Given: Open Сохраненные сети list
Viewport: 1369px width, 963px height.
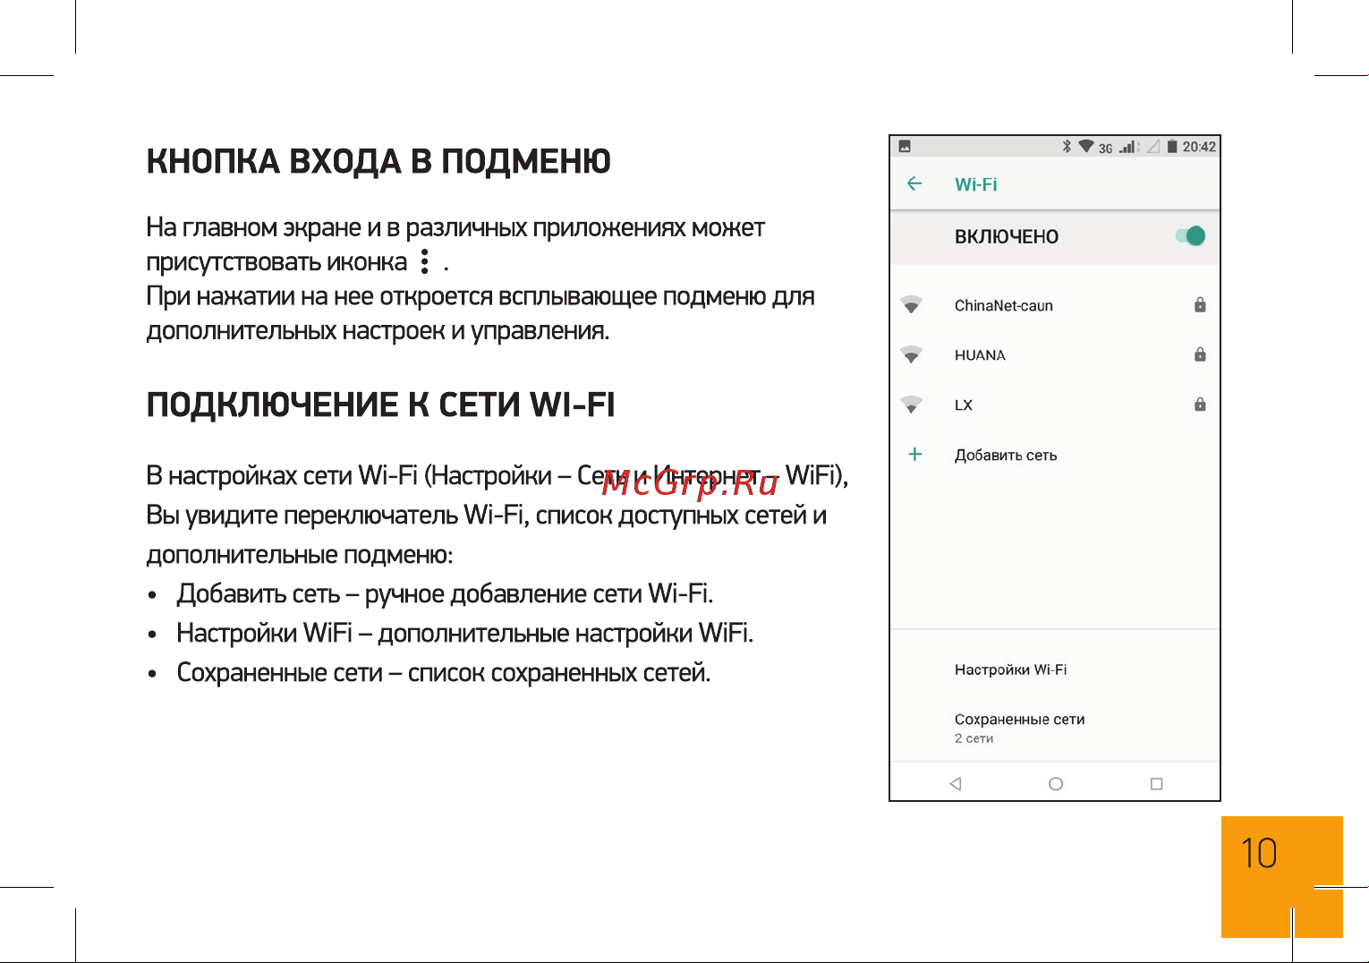Looking at the screenshot, I should pyautogui.click(x=1056, y=728).
